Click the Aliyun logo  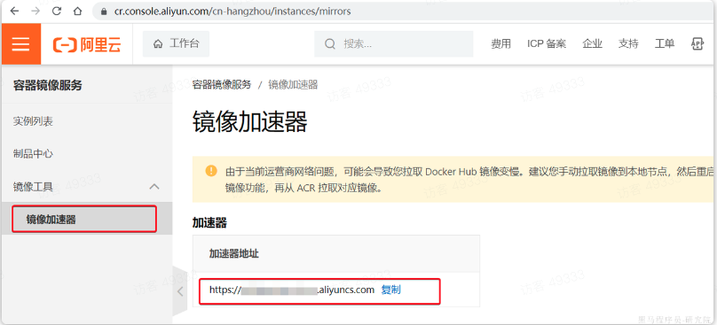[87, 44]
